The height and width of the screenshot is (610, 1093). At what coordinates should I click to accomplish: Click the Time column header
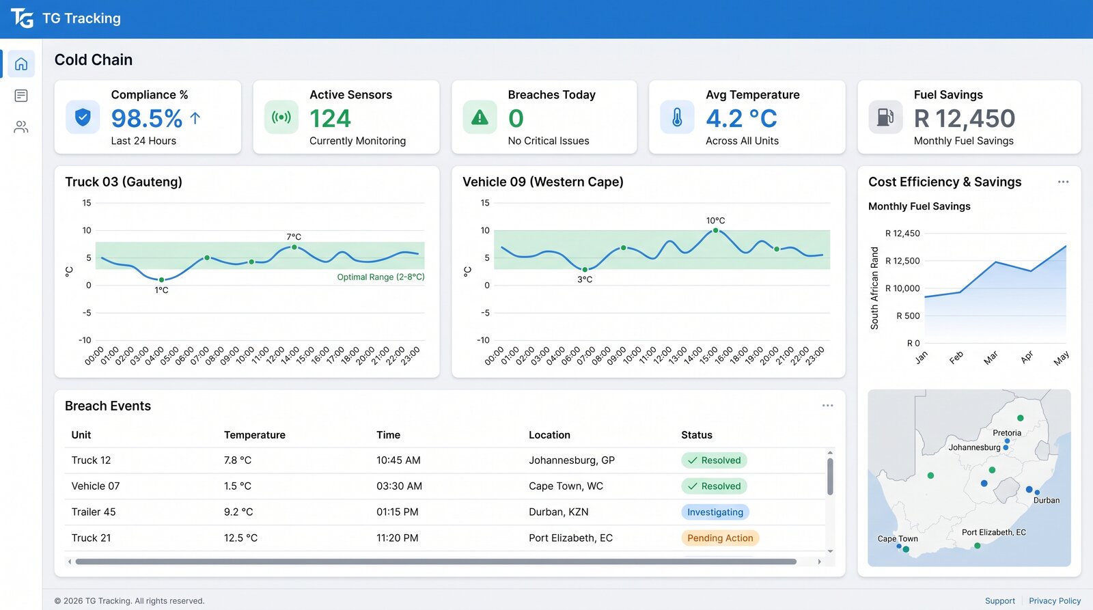point(388,435)
